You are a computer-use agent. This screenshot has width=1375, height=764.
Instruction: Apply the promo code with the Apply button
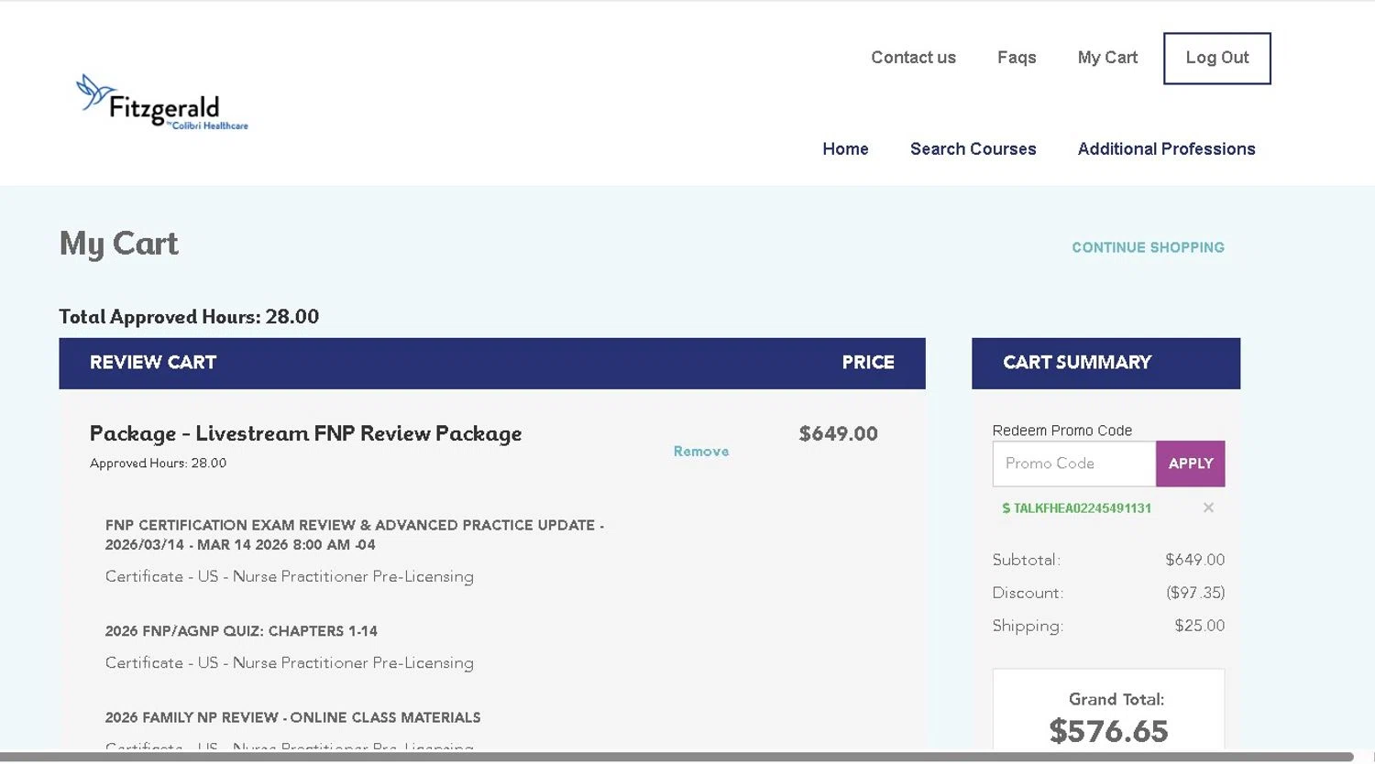1190,464
